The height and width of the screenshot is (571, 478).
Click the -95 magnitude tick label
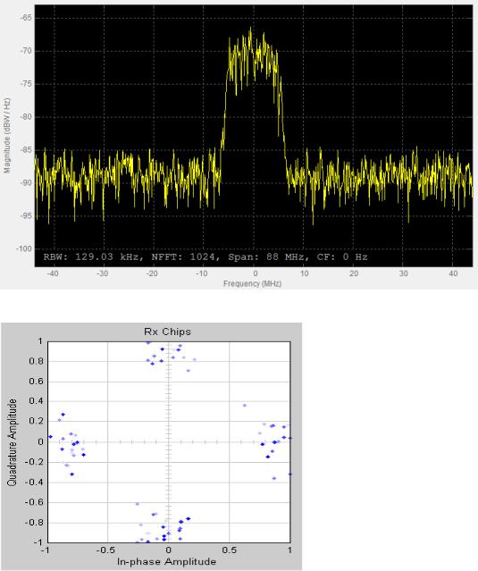click(25, 215)
